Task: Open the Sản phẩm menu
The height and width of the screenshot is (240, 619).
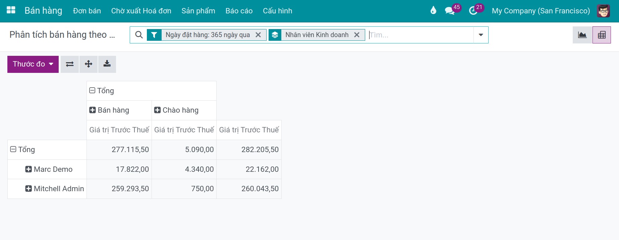Action: (198, 11)
